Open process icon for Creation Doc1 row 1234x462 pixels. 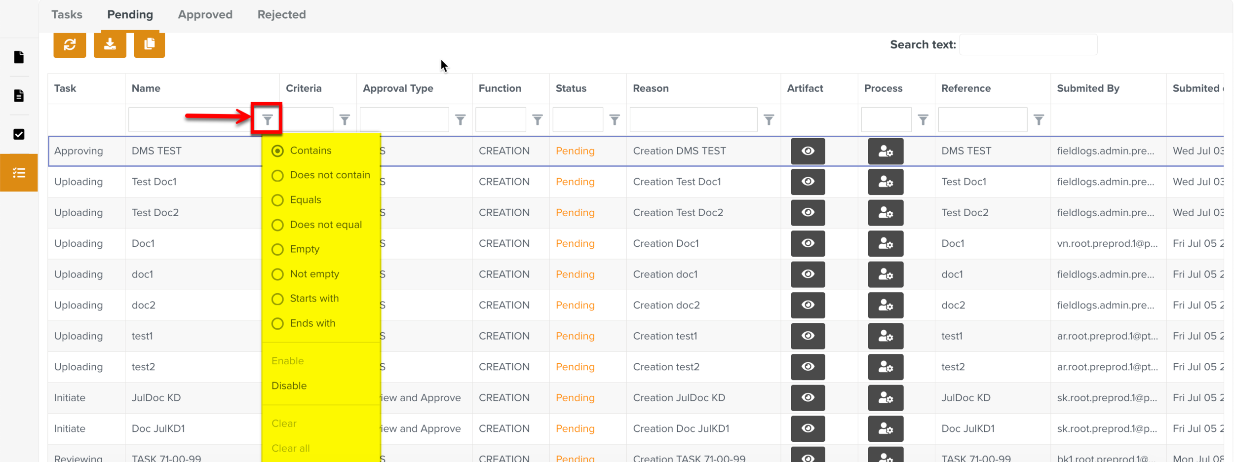click(x=886, y=243)
